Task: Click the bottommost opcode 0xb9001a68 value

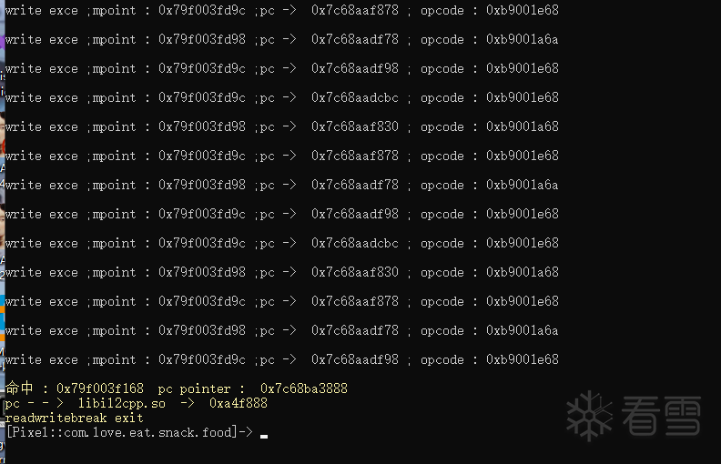Action: coord(523,272)
